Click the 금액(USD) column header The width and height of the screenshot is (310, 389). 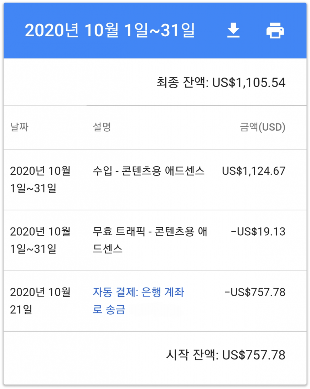[263, 127]
